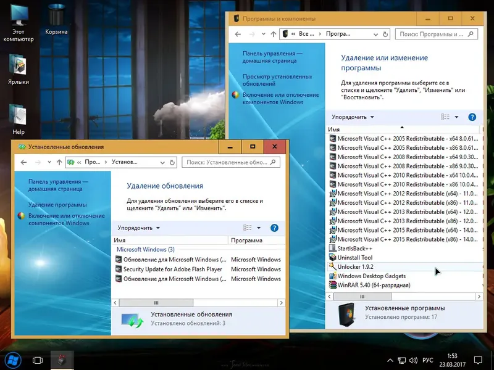Click the WinRAR 5.40 books icon
494x370 pixels.
(332, 285)
